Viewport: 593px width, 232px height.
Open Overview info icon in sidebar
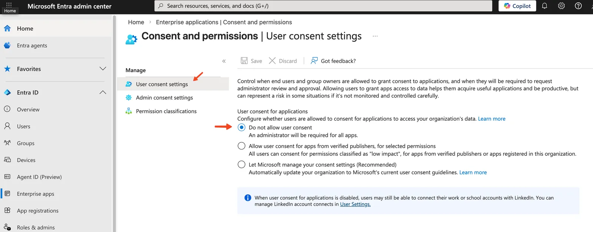7,109
